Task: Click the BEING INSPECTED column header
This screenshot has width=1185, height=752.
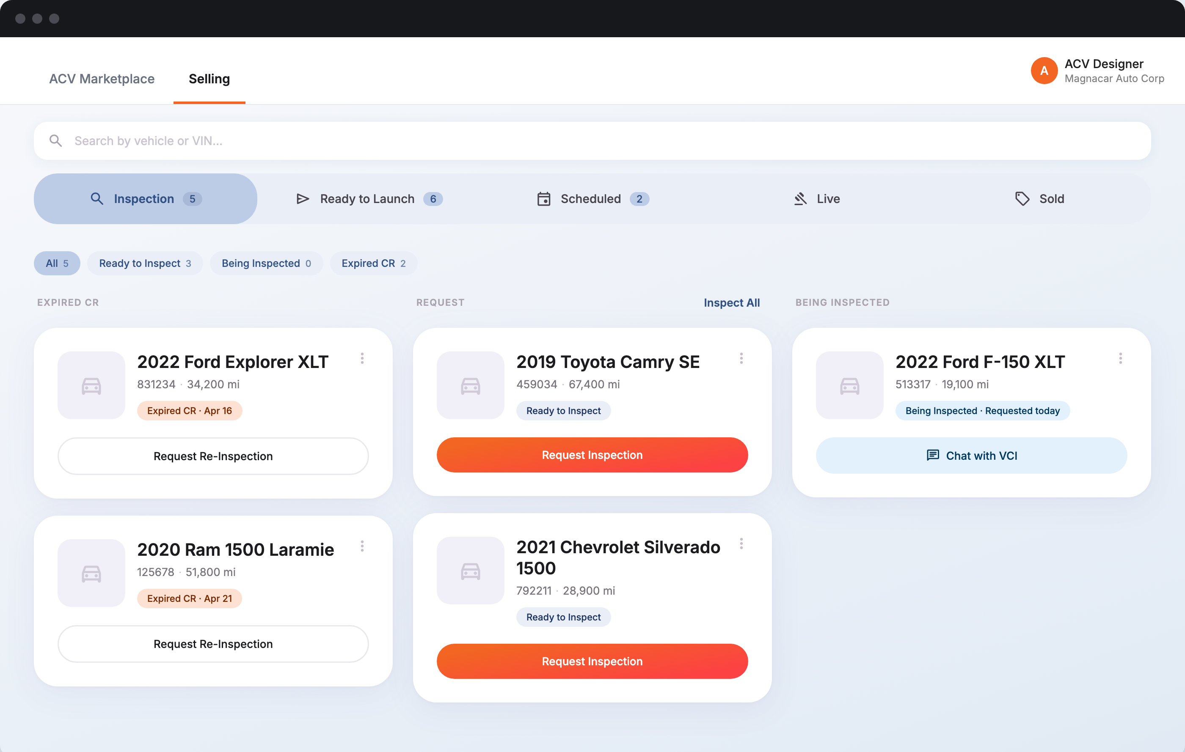Action: [843, 302]
